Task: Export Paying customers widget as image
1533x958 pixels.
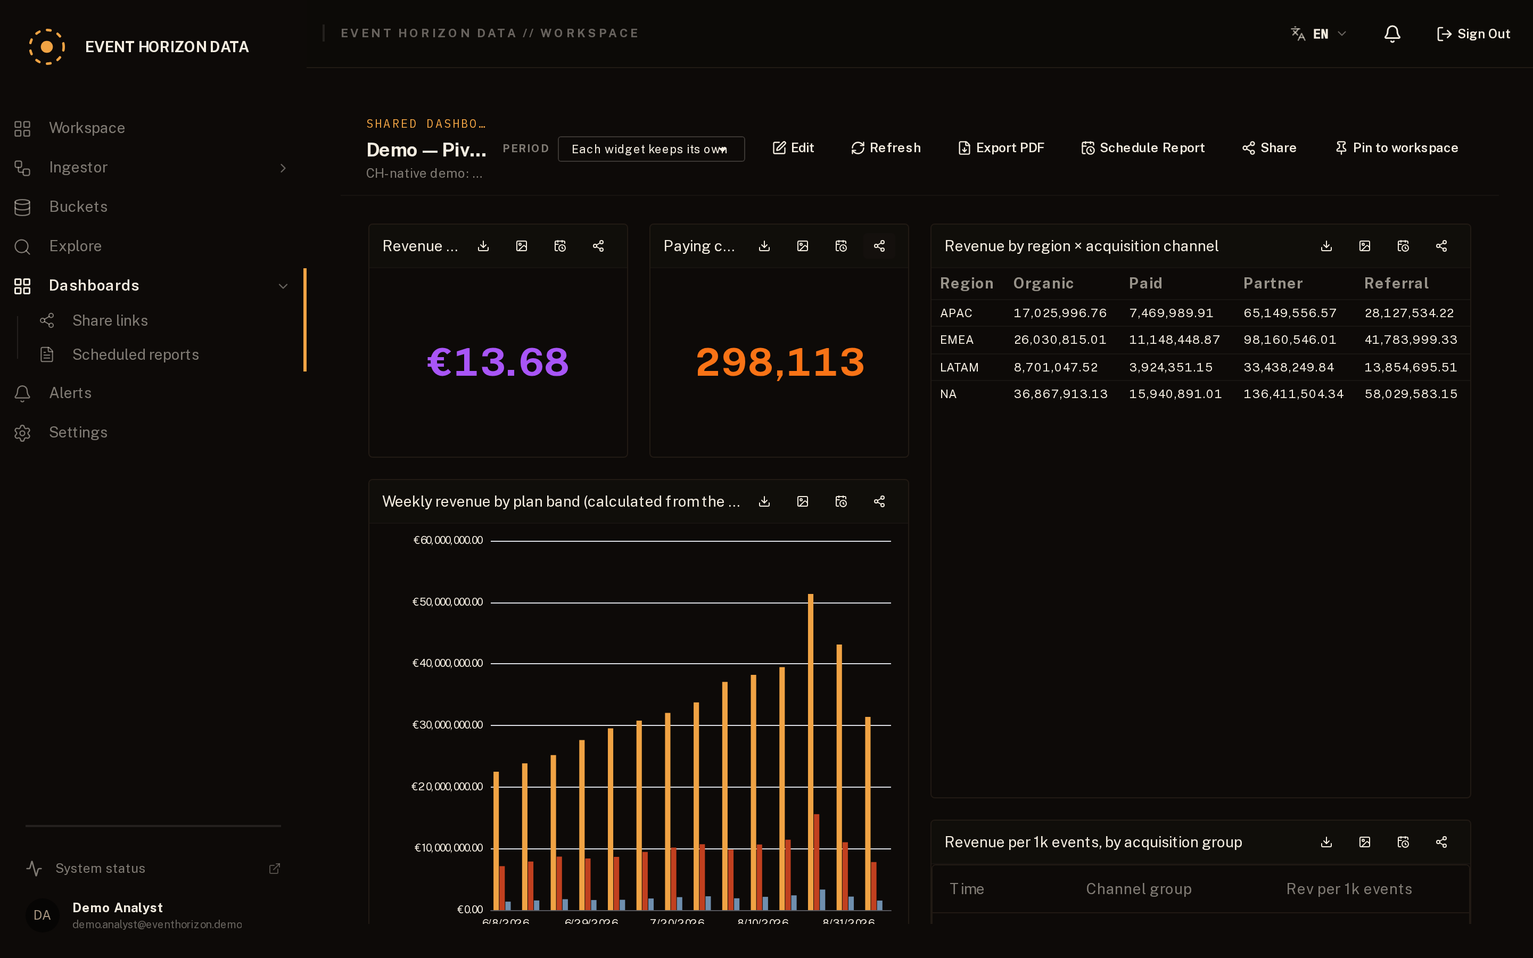Action: pos(803,246)
